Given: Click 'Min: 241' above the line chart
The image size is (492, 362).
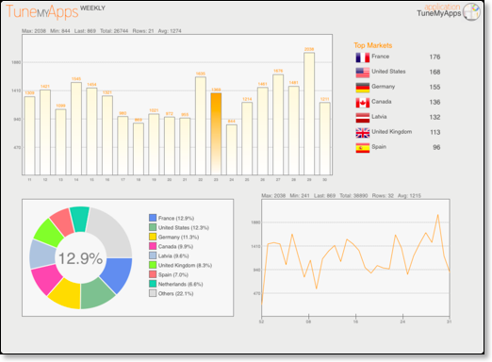Looking at the screenshot, I should [x=300, y=195].
